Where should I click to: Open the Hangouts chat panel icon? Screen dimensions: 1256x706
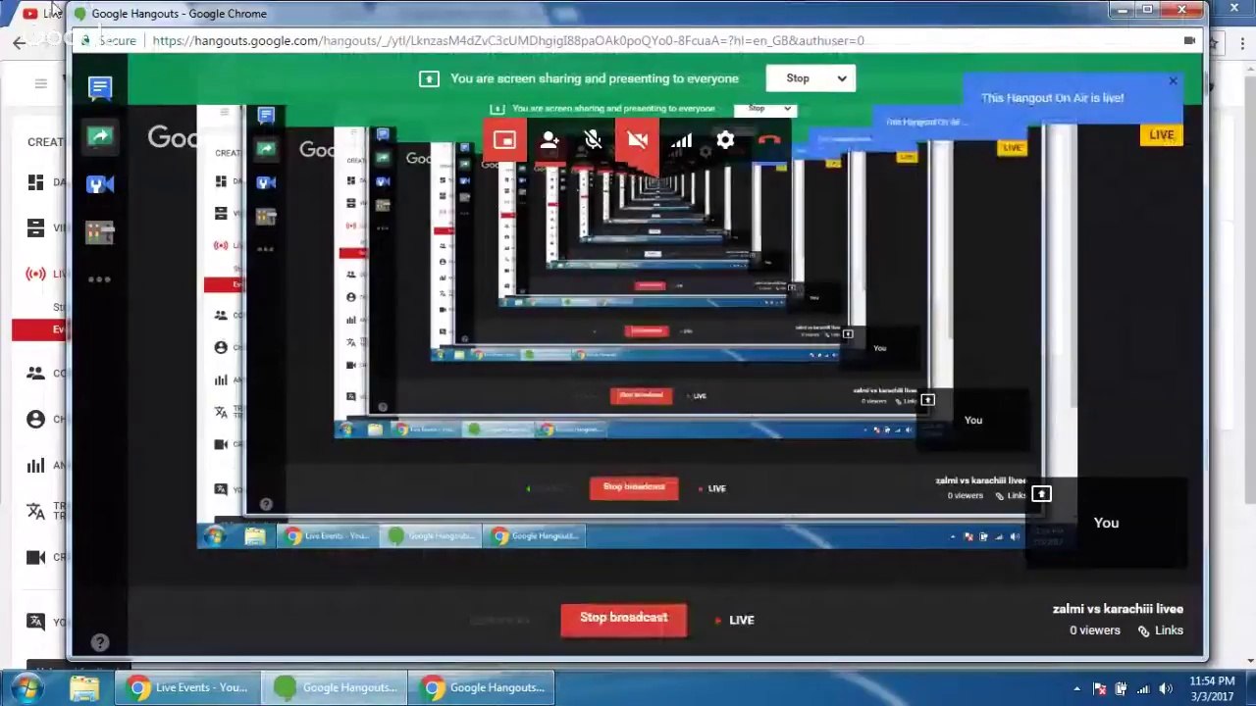point(100,88)
